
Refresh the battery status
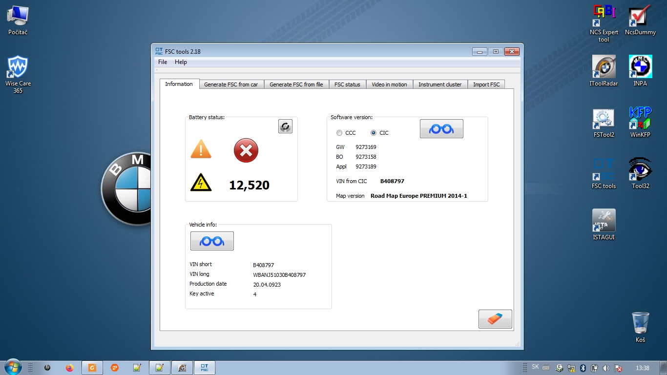point(285,126)
